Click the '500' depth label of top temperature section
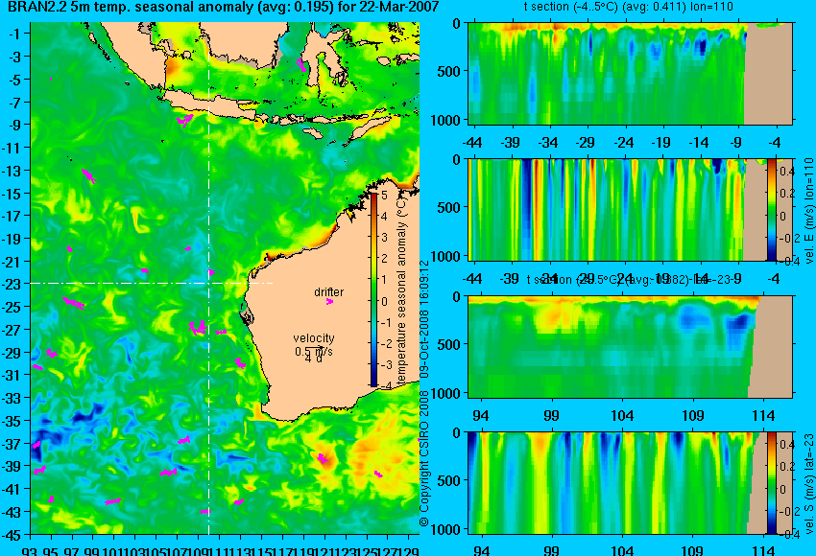The width and height of the screenshot is (816, 556). [449, 72]
